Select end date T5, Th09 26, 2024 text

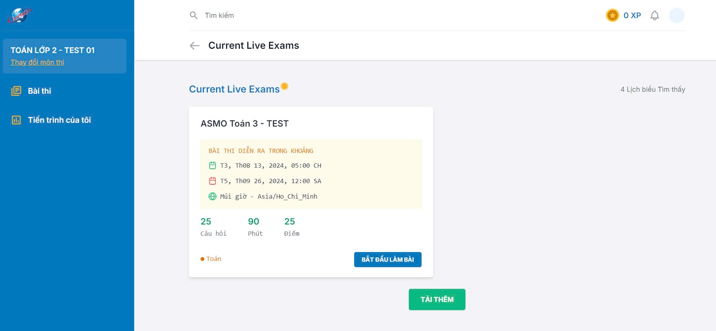click(271, 181)
